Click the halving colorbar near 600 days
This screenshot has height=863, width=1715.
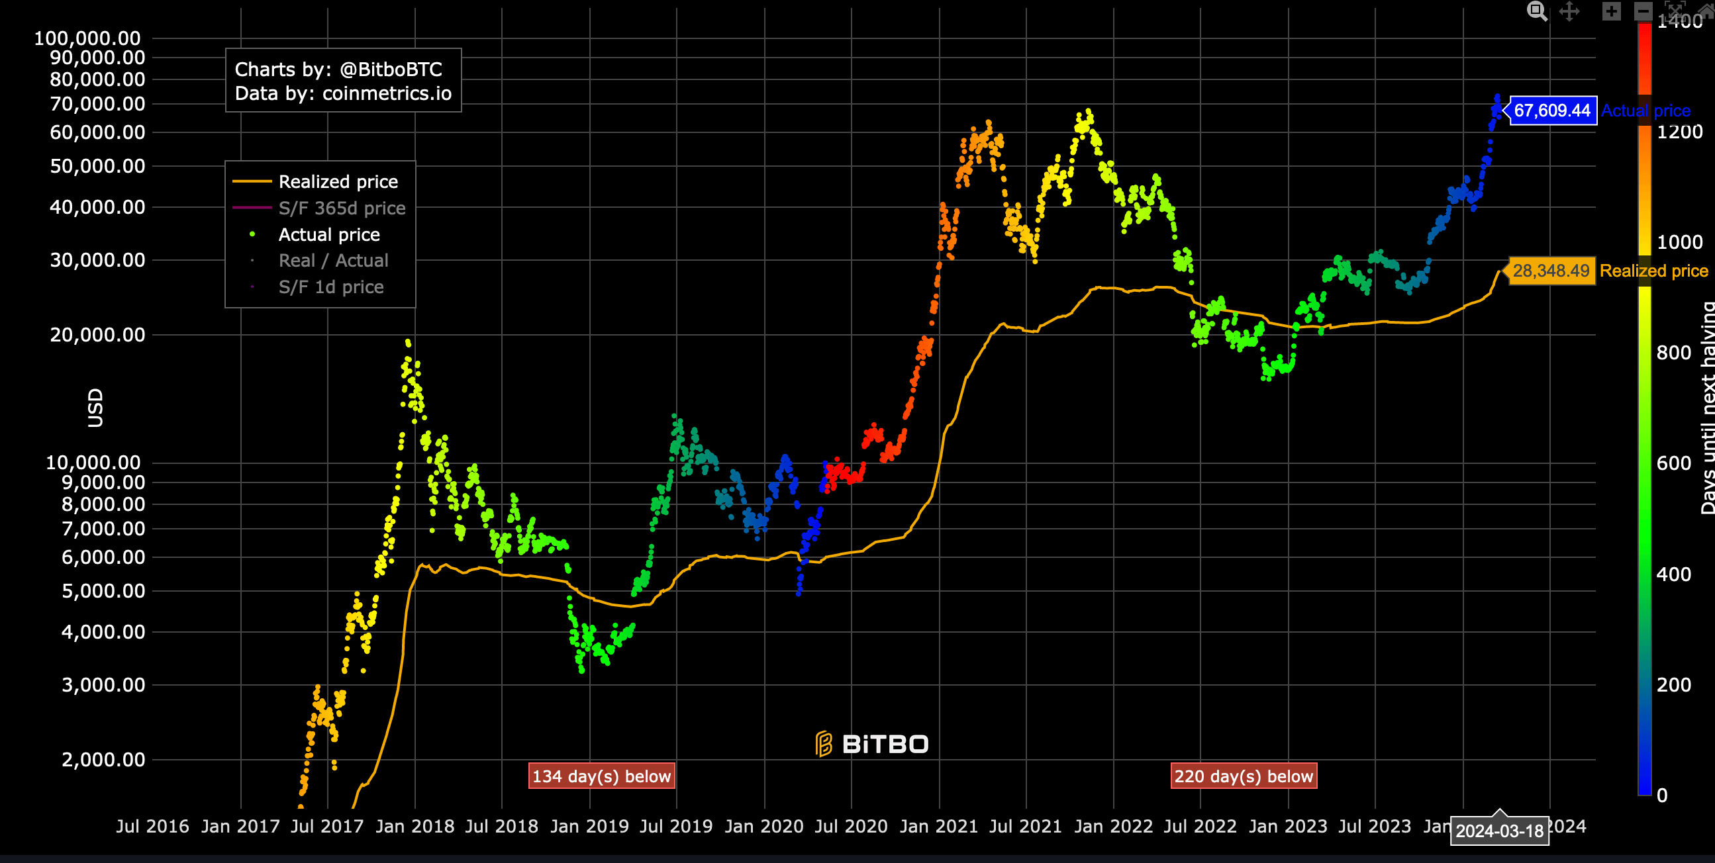[1644, 463]
